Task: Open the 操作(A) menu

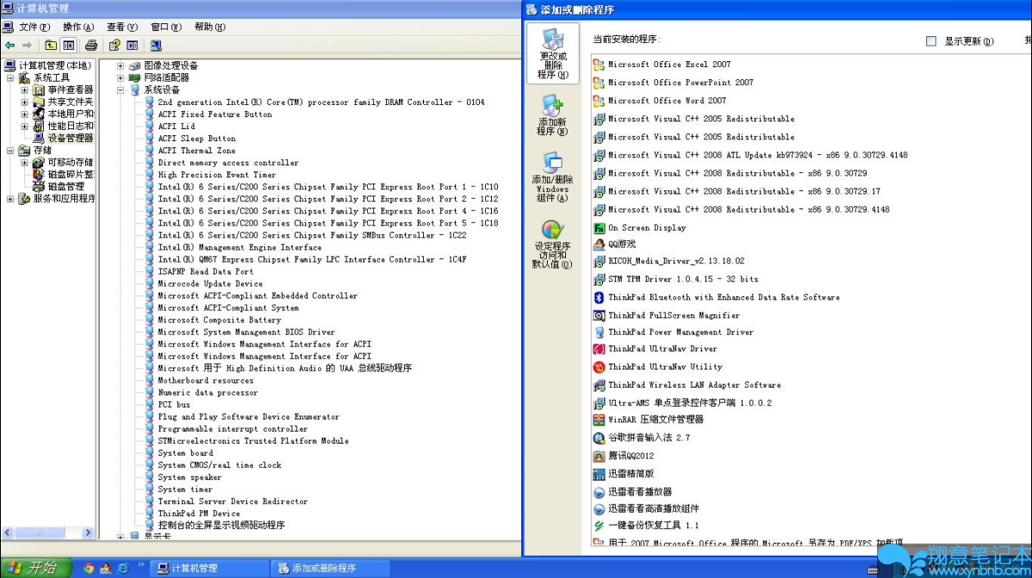Action: [x=78, y=27]
